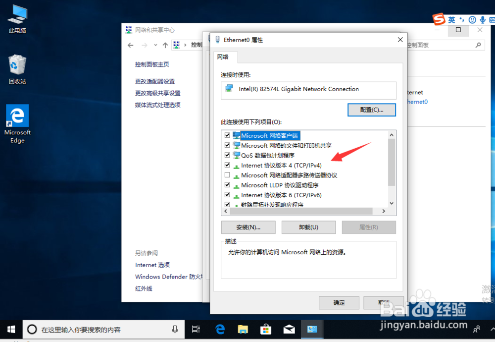
Task: Select Microsoft LLDP 协议驱动程序 item
Action: (x=279, y=185)
